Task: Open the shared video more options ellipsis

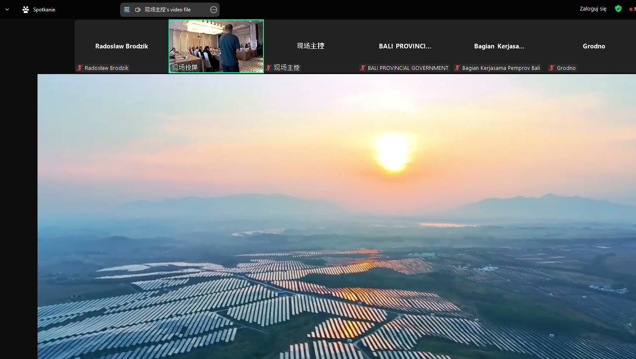Action: tap(214, 10)
